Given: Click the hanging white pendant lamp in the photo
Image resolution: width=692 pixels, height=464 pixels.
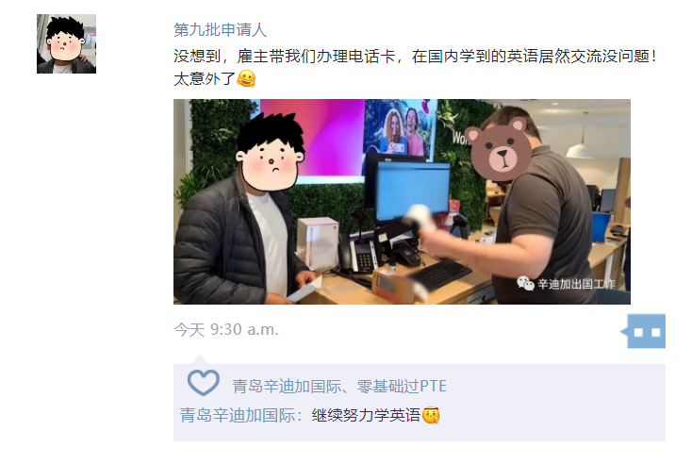Looking at the screenshot, I should tap(580, 148).
